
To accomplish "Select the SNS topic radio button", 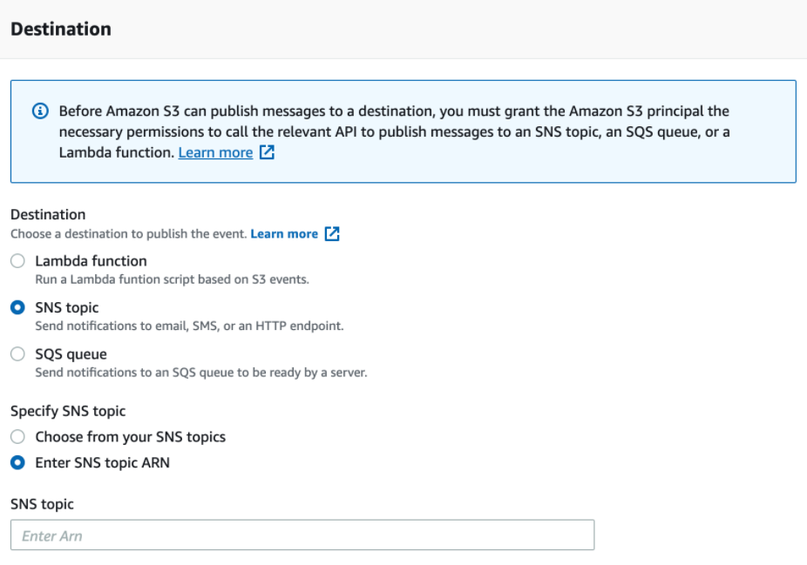I will pyautogui.click(x=17, y=307).
